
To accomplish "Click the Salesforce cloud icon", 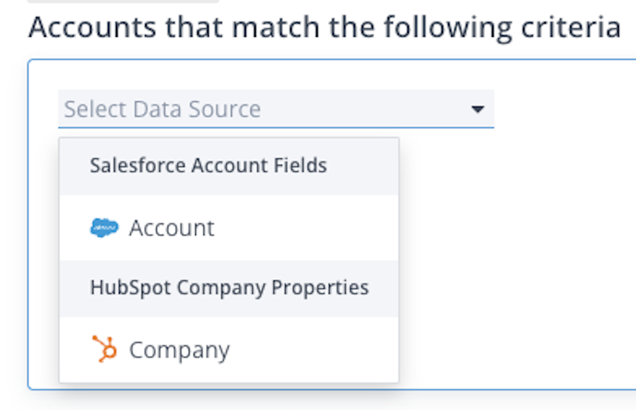I will [x=104, y=228].
